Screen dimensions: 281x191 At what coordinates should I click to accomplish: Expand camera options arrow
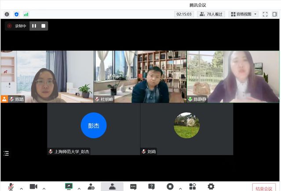44,188
